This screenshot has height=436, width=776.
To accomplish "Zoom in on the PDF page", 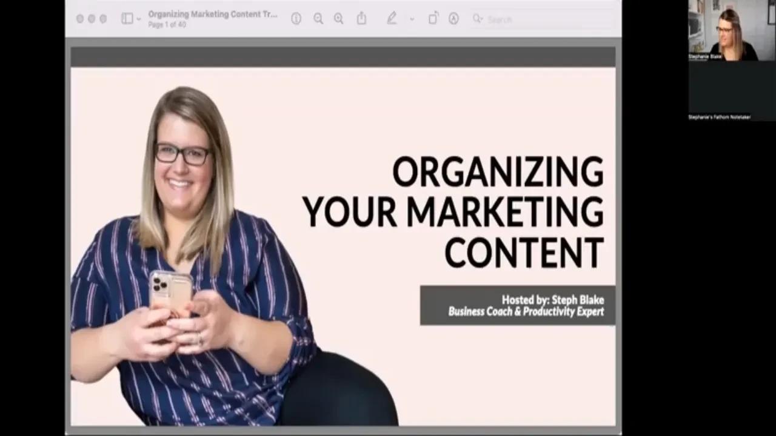I will (x=339, y=19).
